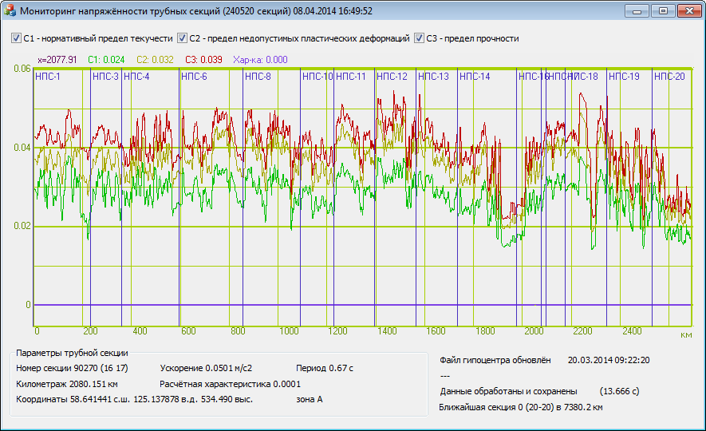The width and height of the screenshot is (706, 431).
Task: Click the Координаты 58.641441 с.ш. line
Action: (x=134, y=400)
